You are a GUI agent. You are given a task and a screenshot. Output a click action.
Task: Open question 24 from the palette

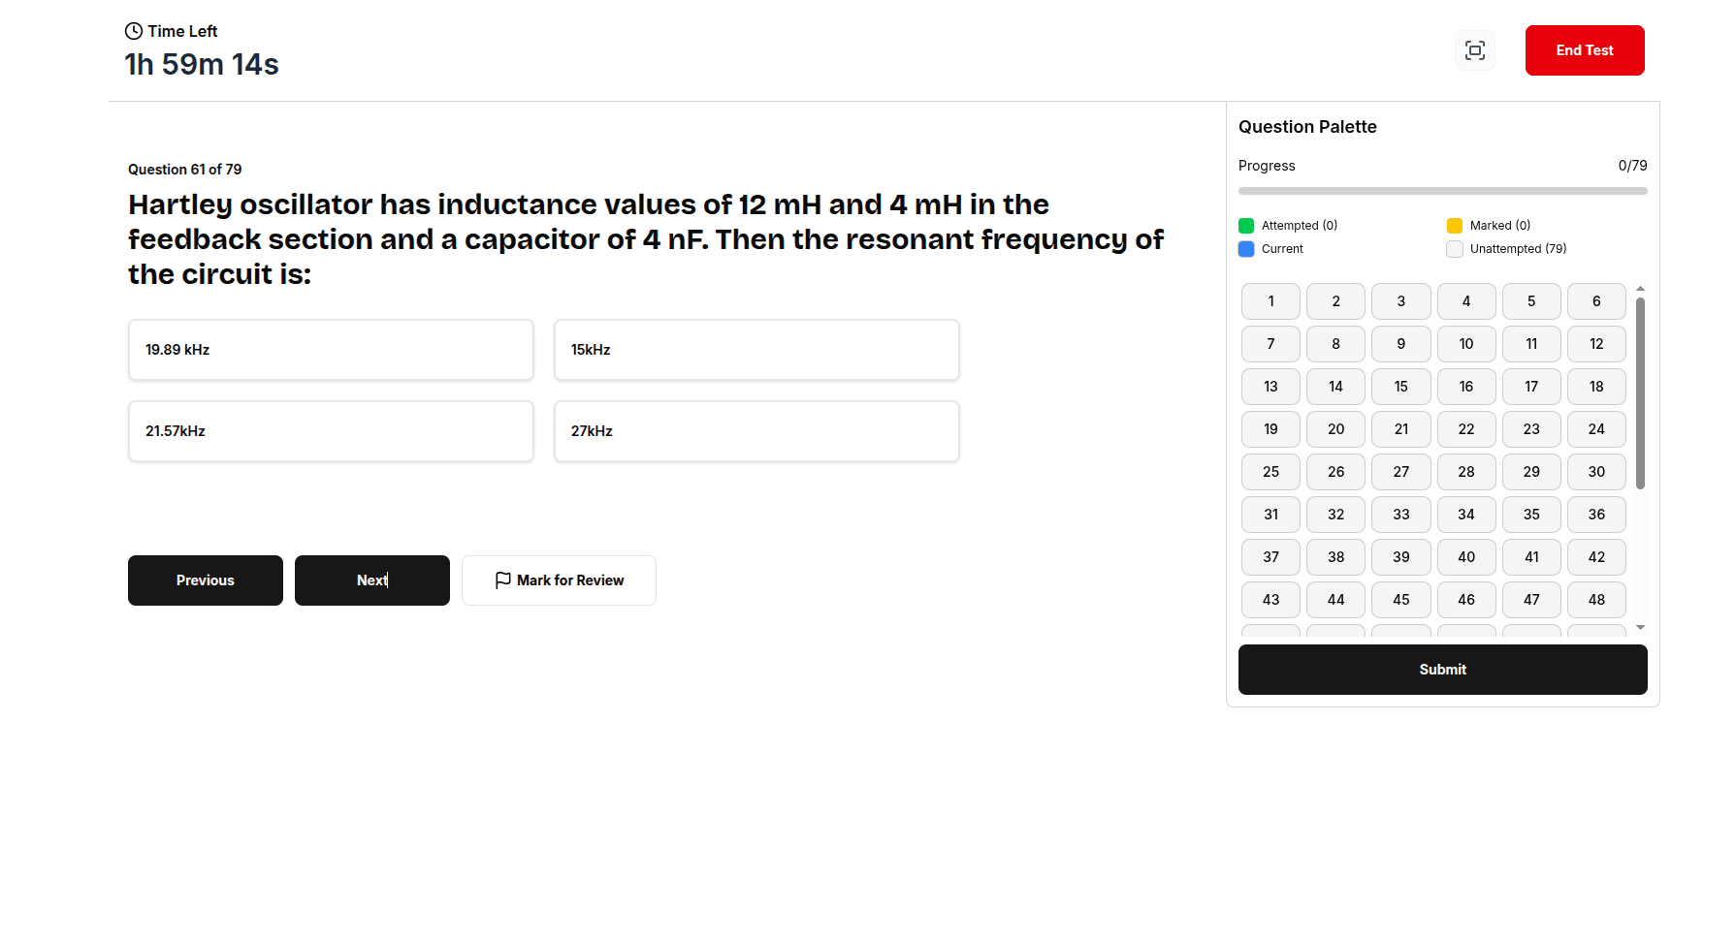[x=1596, y=429]
